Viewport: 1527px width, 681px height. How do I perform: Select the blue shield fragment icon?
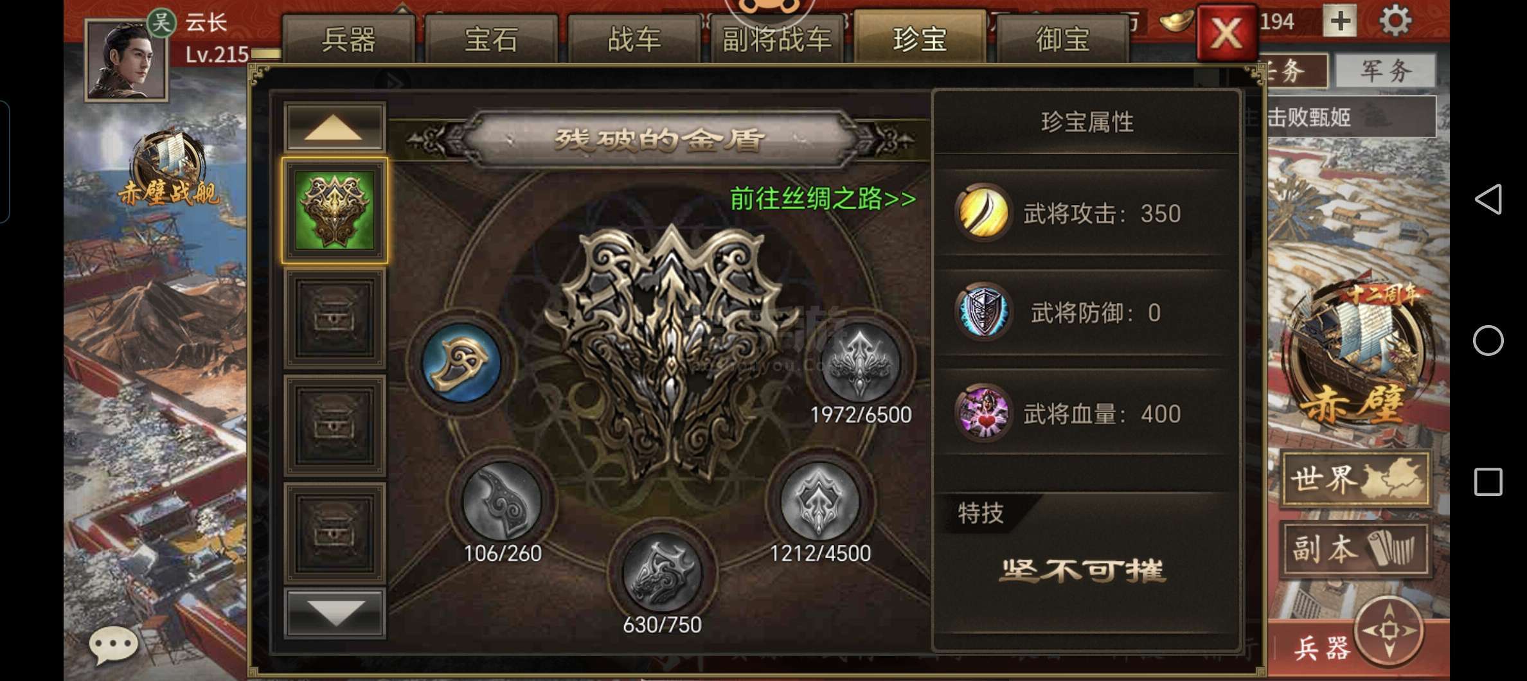461,362
